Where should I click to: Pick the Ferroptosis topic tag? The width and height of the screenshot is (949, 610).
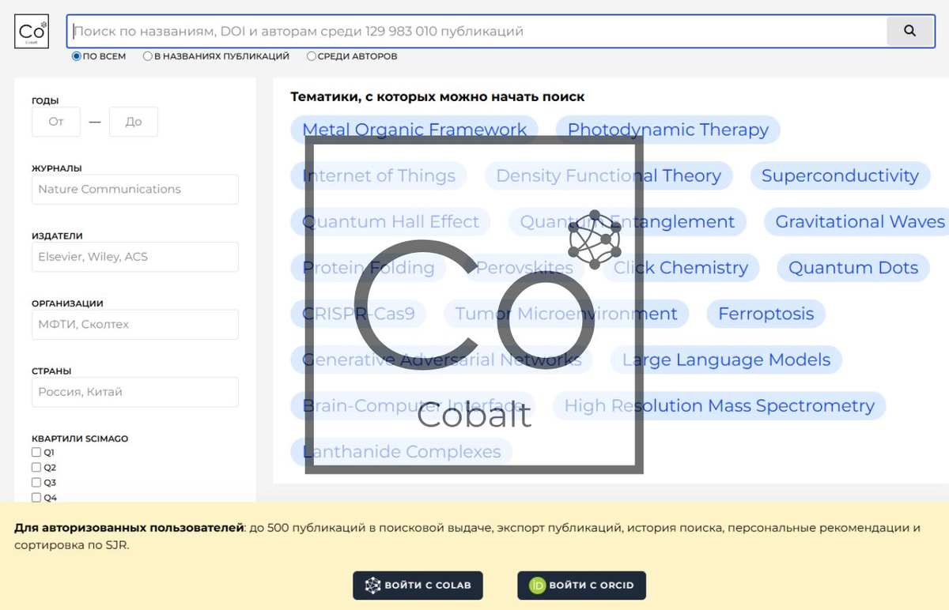[x=766, y=314]
